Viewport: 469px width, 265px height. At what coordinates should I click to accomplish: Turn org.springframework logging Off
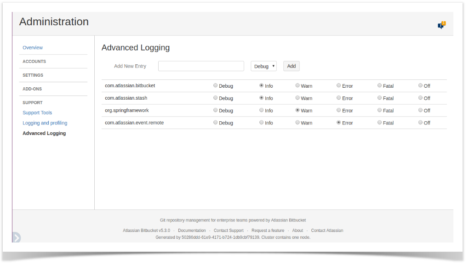pyautogui.click(x=420, y=110)
